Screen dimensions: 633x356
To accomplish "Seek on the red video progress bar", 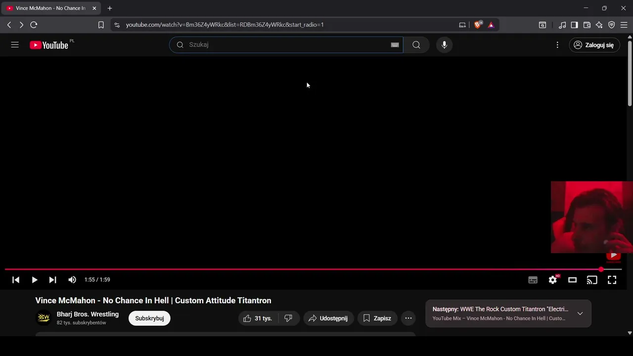I will (x=313, y=269).
